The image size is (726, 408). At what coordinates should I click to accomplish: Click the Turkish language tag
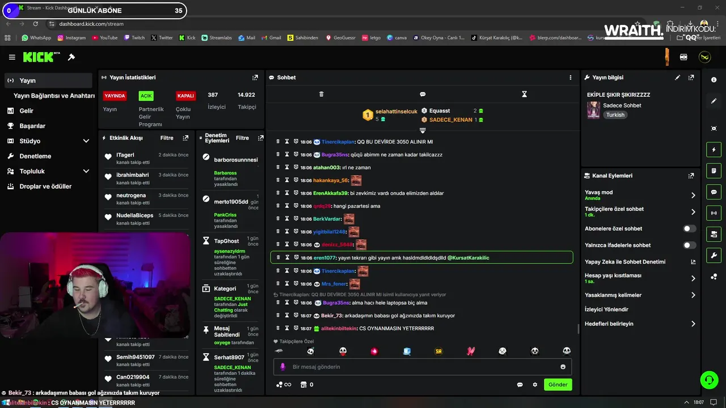point(615,115)
